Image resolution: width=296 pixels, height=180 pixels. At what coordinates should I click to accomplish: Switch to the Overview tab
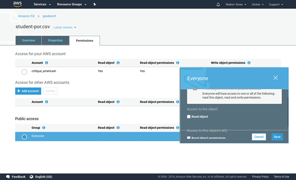point(28,40)
